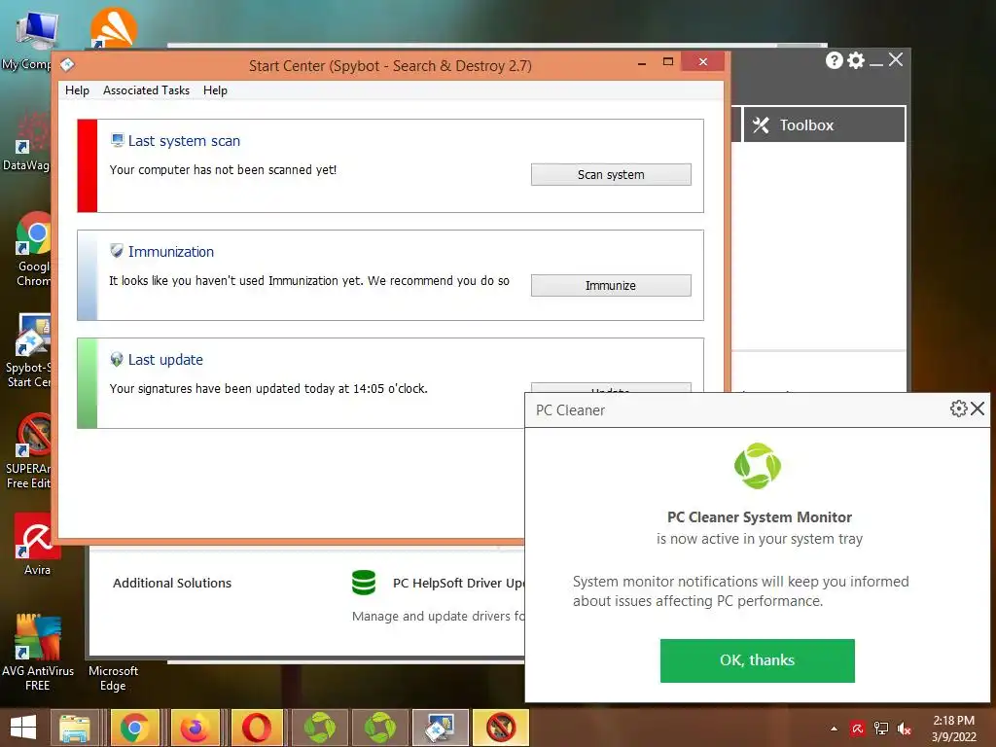Switch to Spybot taskbar item

(441, 728)
